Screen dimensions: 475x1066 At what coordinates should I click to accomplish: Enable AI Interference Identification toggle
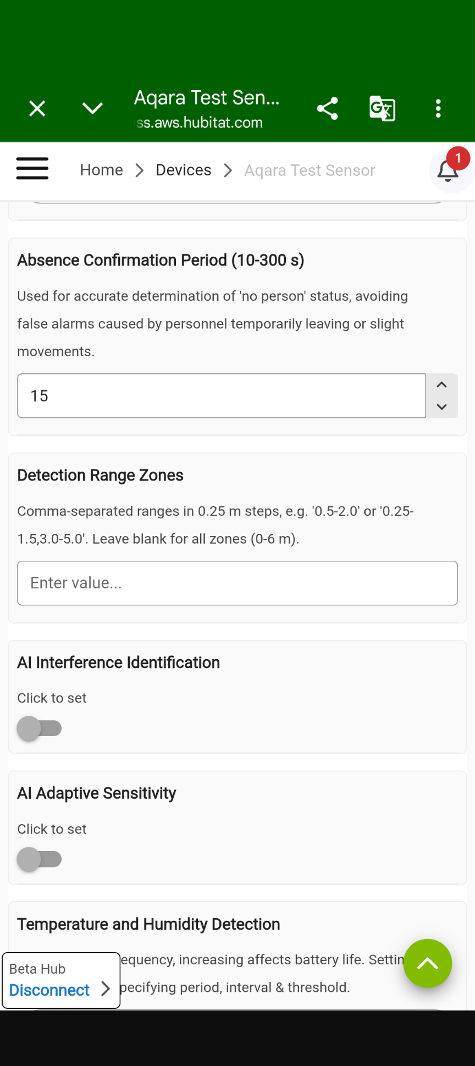(x=40, y=728)
